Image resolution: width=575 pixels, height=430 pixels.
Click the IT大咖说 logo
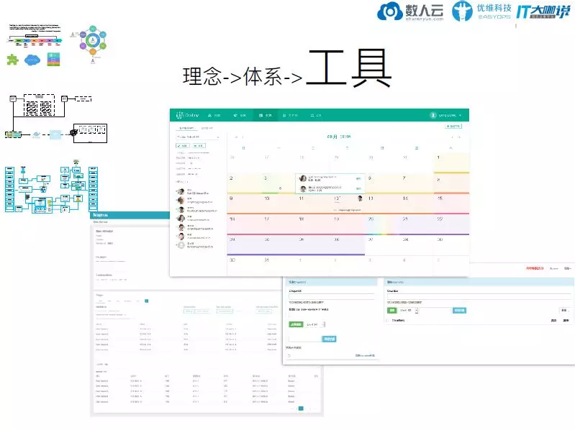(543, 12)
